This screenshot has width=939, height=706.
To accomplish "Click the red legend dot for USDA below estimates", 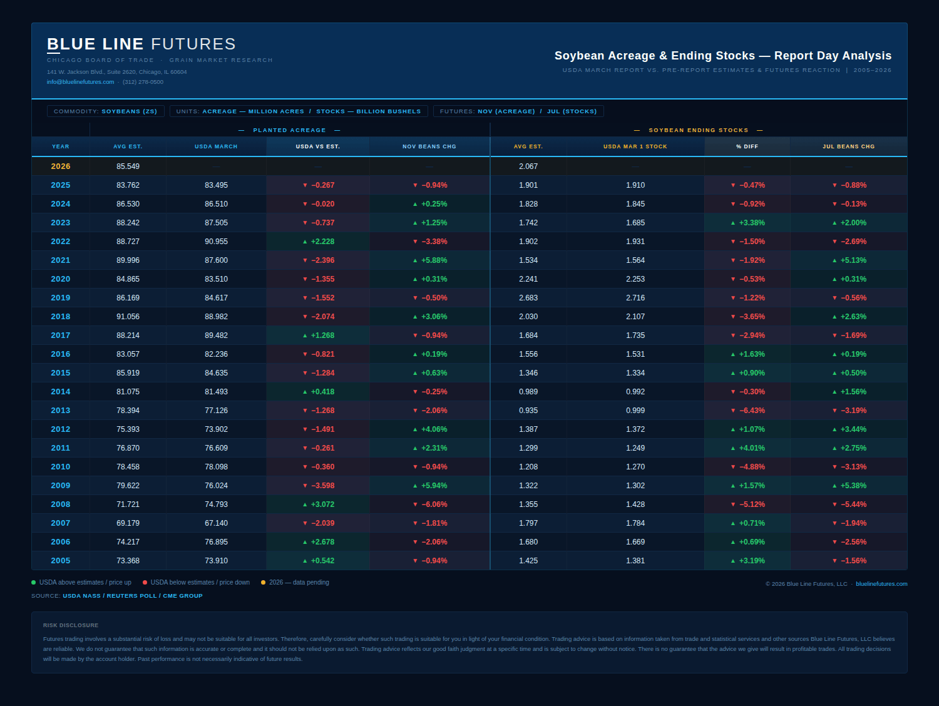I will coord(145,583).
